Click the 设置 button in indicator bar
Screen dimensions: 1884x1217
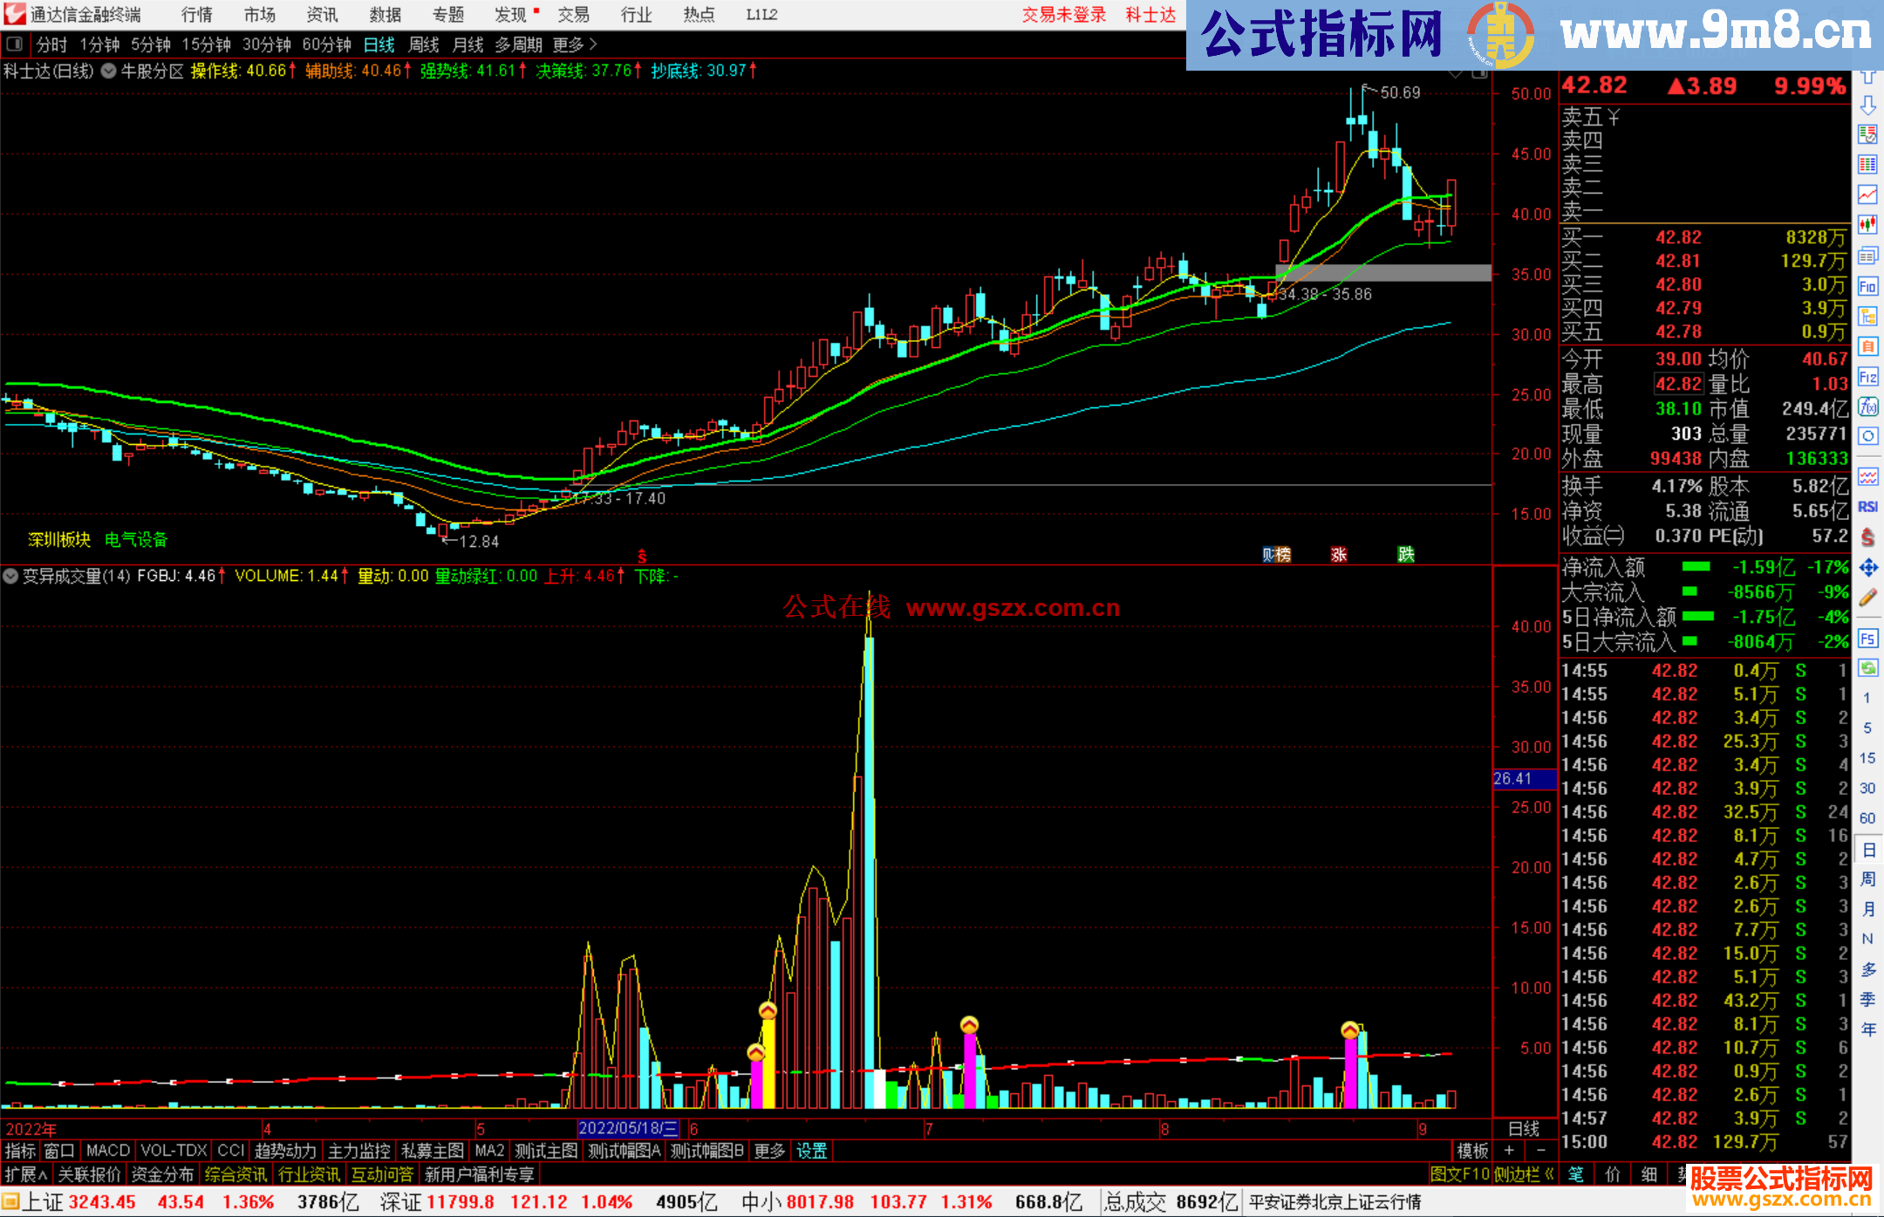[811, 1151]
